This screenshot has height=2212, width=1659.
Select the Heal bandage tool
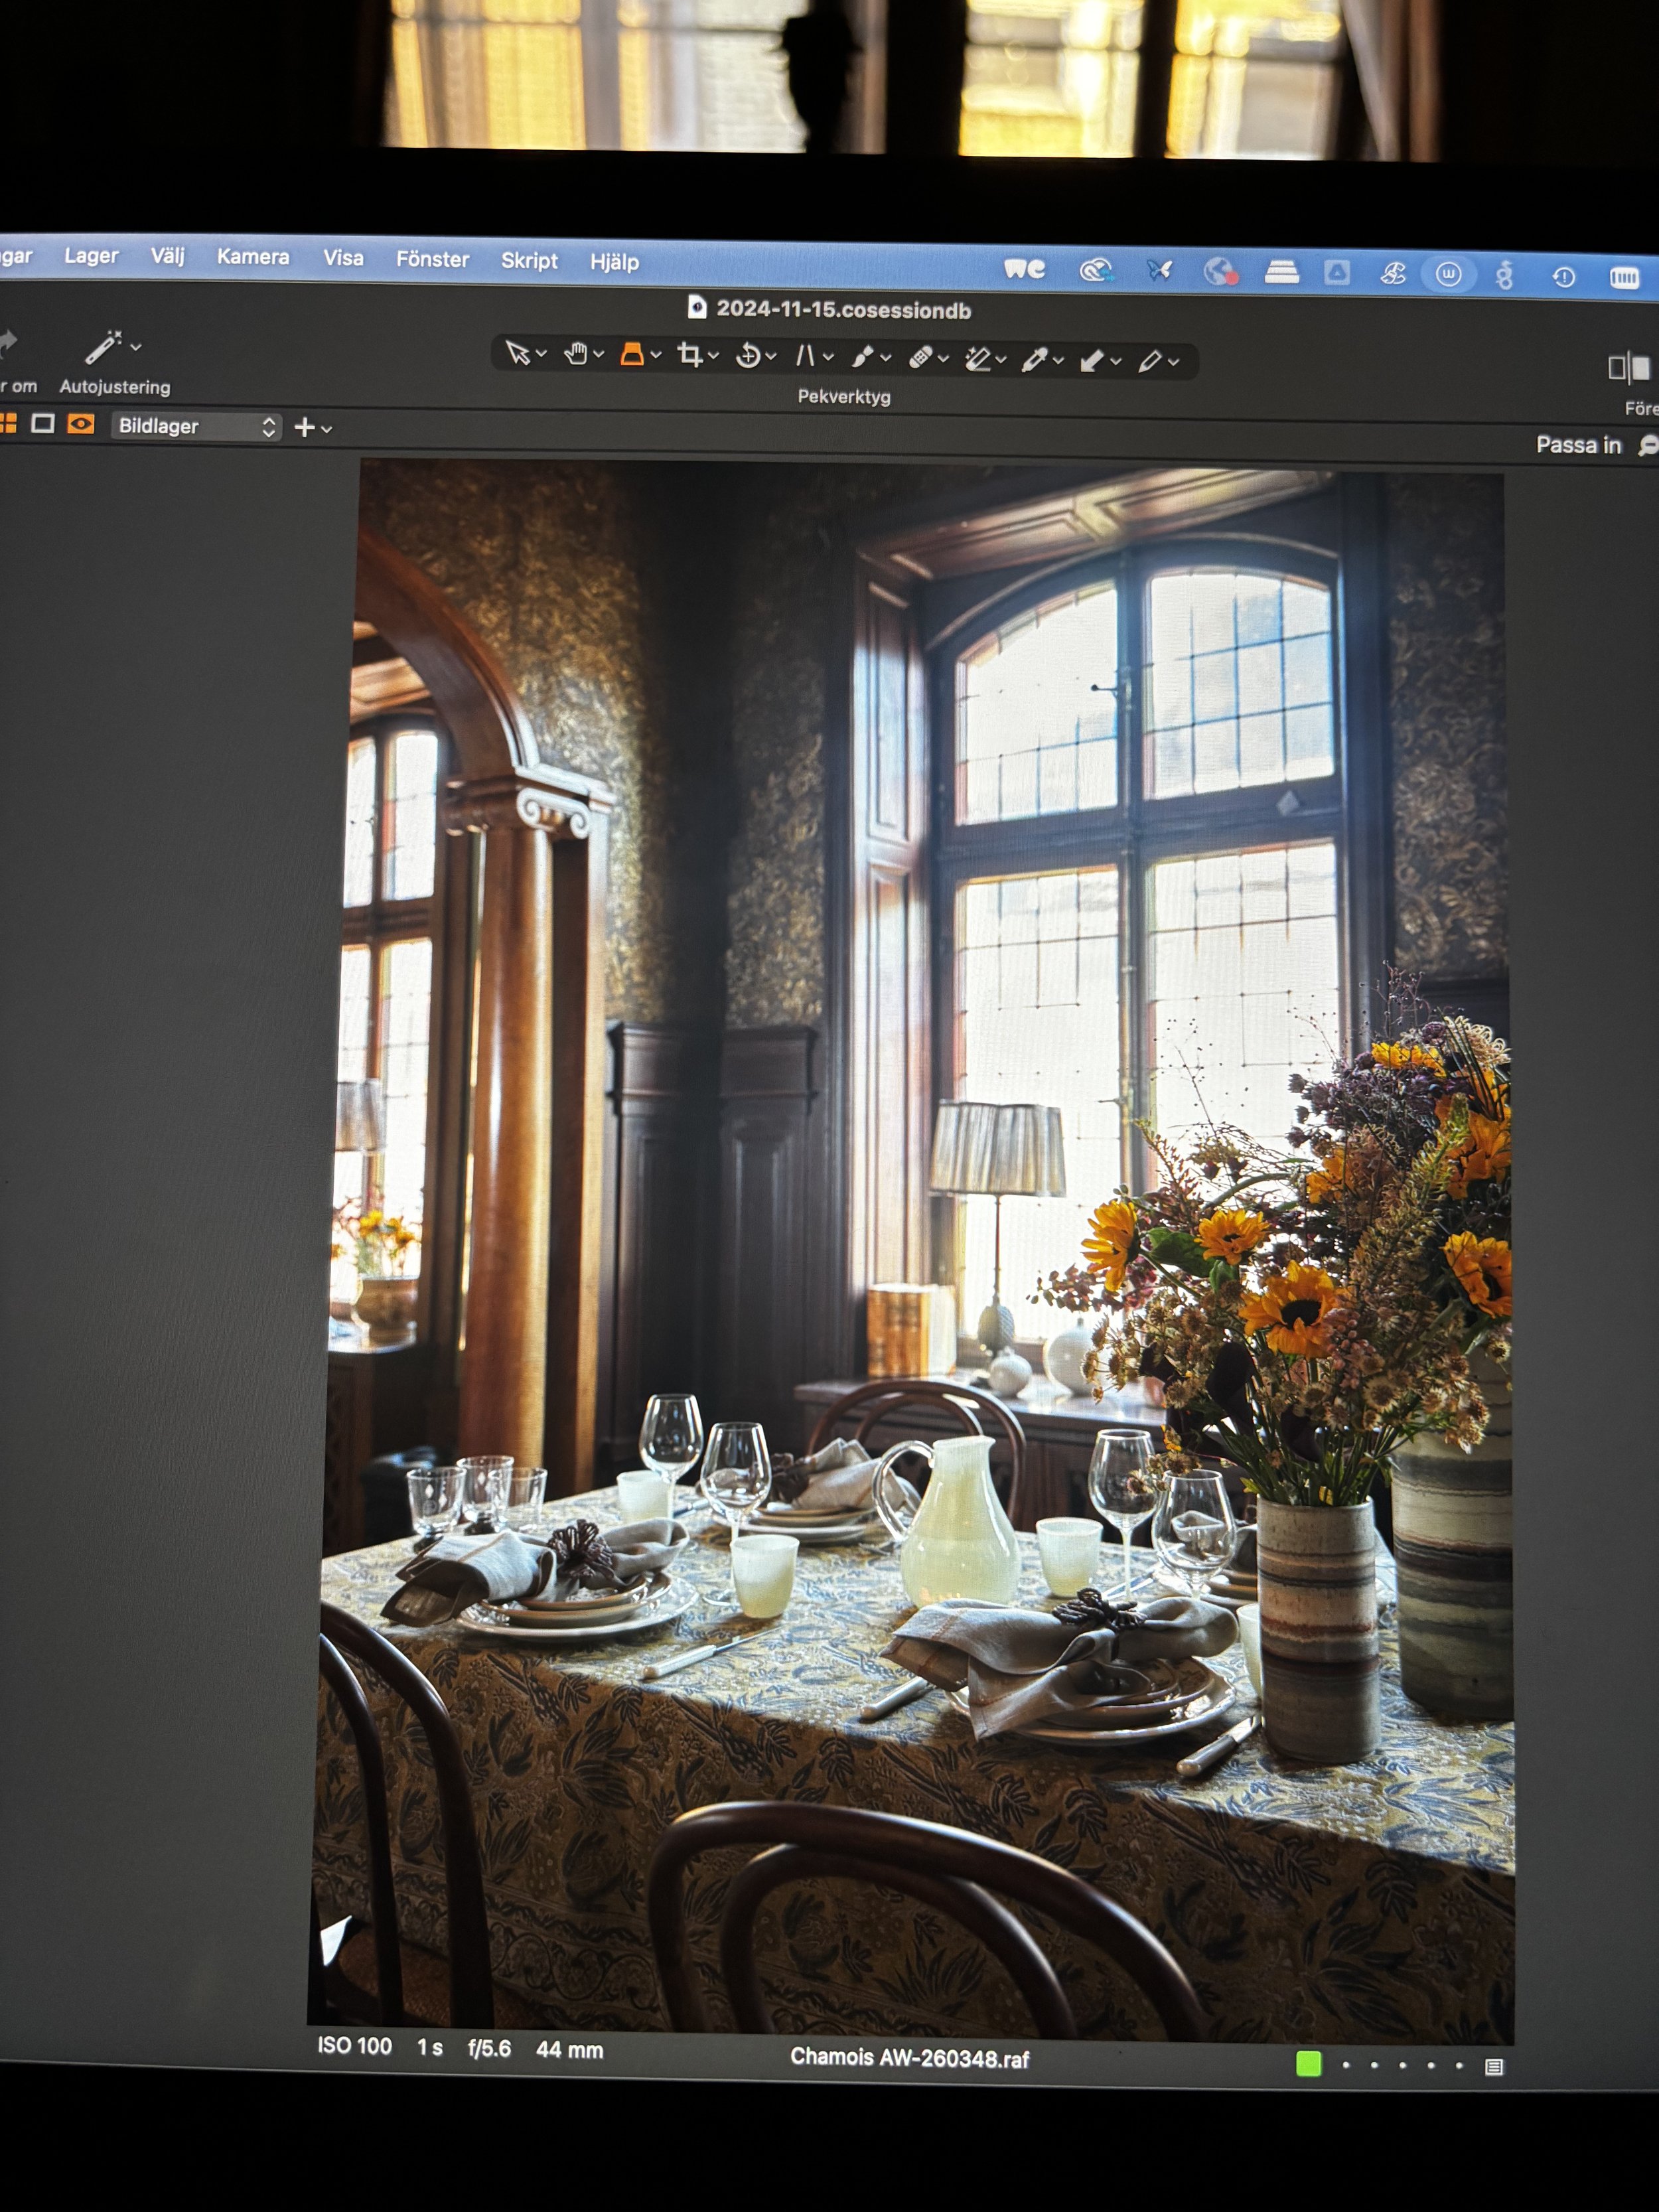point(920,358)
